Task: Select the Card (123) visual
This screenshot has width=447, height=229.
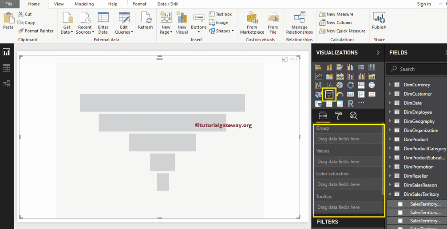Action: [x=350, y=94]
